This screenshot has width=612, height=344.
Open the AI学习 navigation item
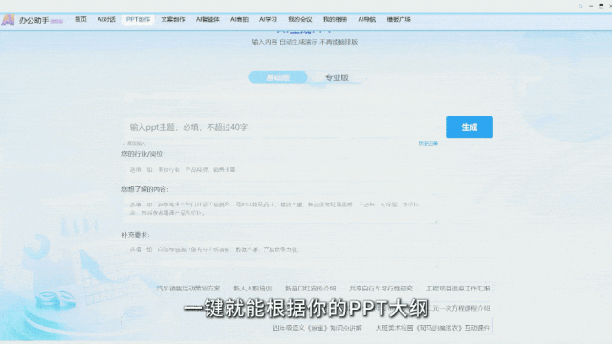pyautogui.click(x=268, y=19)
